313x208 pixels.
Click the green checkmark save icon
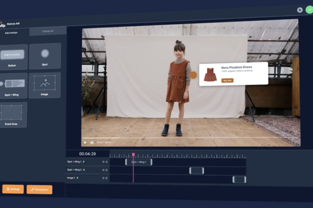tap(309, 10)
